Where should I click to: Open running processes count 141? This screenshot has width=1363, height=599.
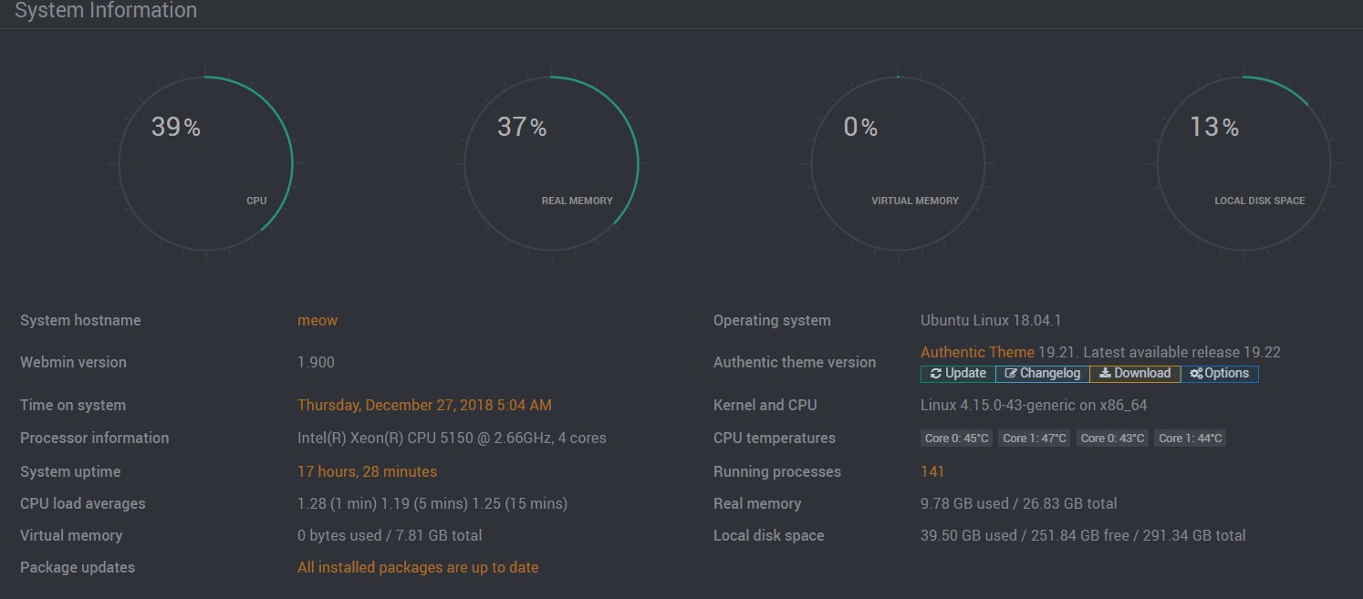[932, 471]
